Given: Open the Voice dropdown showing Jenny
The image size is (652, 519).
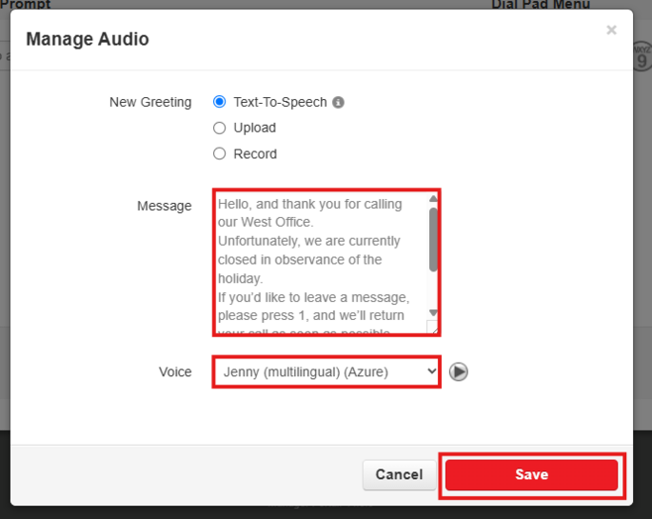Looking at the screenshot, I should [326, 371].
